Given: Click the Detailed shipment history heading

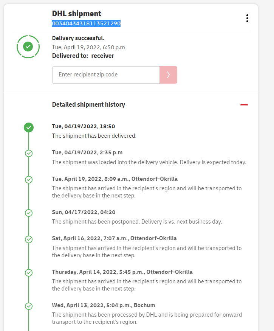Looking at the screenshot, I should click(x=88, y=105).
